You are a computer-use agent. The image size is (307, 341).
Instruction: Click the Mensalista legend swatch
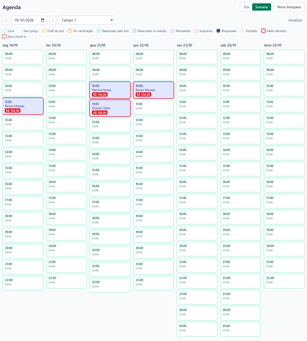(172, 31)
